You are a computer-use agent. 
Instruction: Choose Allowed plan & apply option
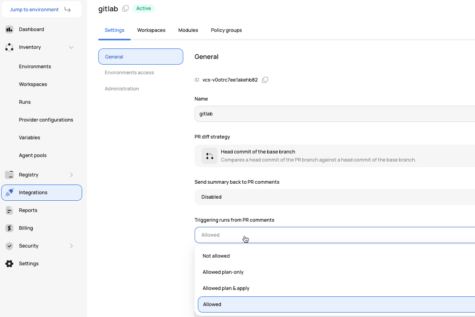336,288
